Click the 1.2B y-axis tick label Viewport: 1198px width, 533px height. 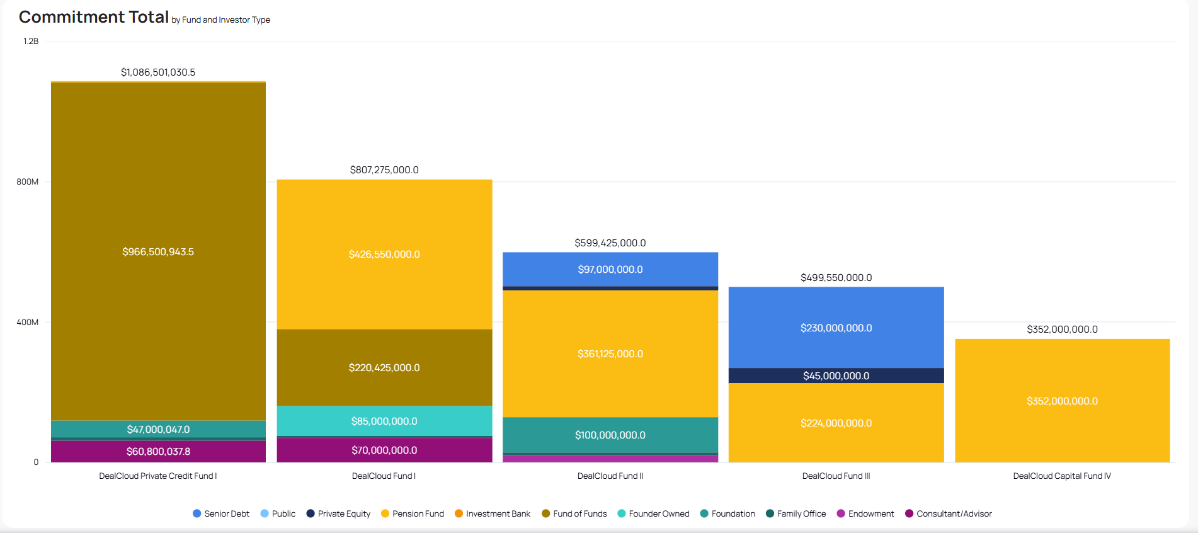point(31,42)
